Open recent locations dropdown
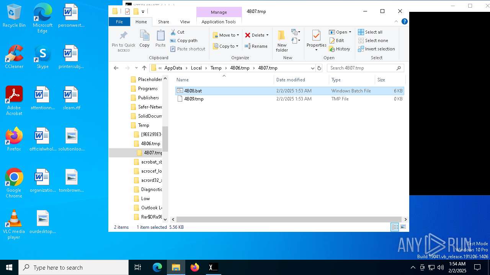Image resolution: width=490 pixels, height=275 pixels. click(136, 68)
